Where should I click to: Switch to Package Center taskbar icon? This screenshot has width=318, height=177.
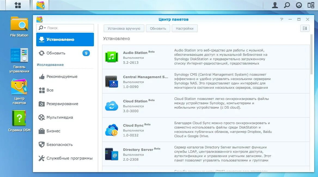[x=41, y=5]
